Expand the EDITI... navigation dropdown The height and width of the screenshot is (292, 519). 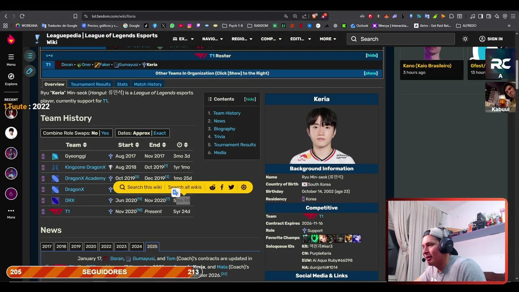coord(301,39)
